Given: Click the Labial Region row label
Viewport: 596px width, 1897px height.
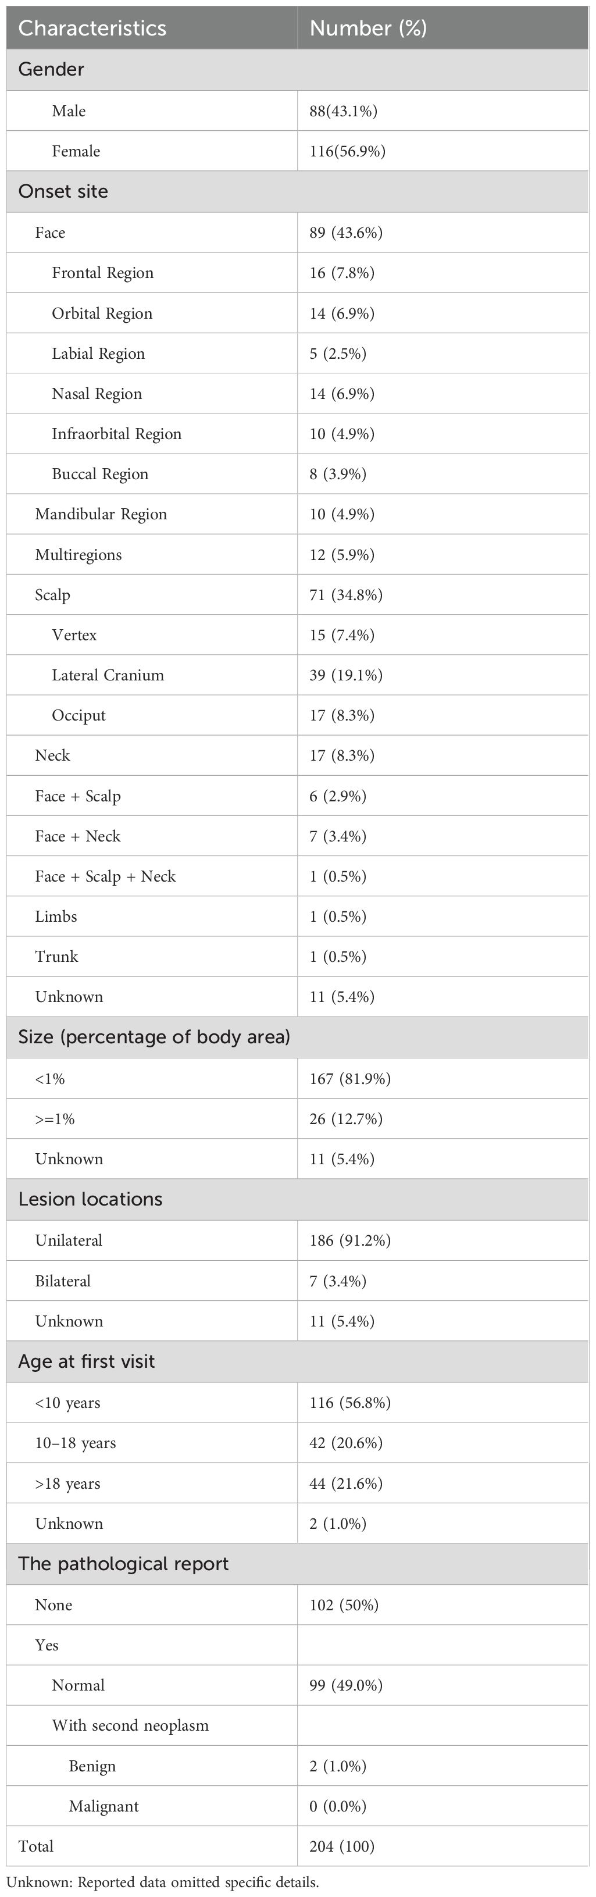Looking at the screenshot, I should pos(98,354).
